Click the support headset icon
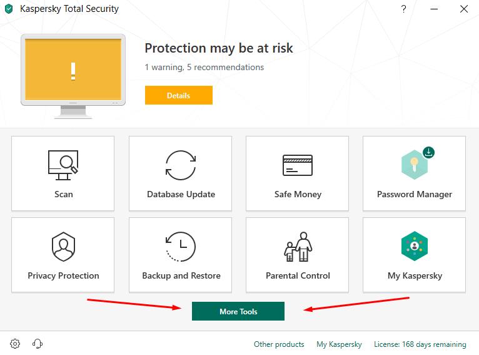479x355 pixels. [38, 344]
